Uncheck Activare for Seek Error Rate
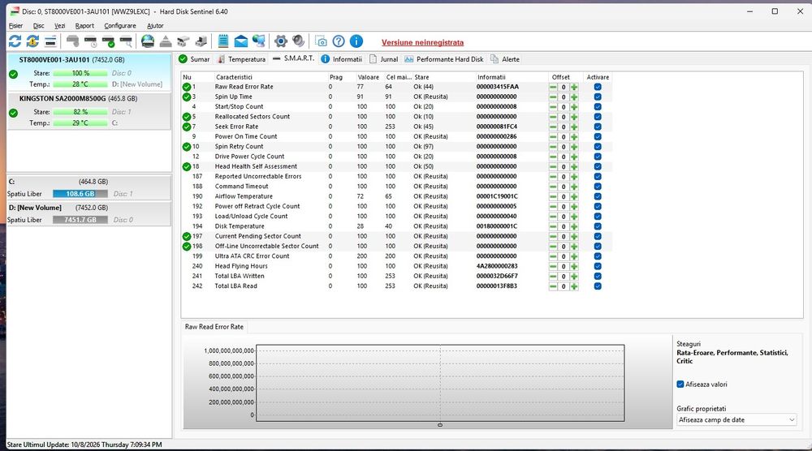This screenshot has width=812, height=451. pyautogui.click(x=598, y=127)
